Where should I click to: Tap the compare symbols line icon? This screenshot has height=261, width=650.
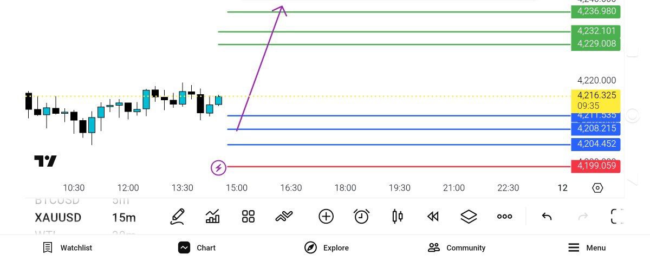tap(284, 217)
